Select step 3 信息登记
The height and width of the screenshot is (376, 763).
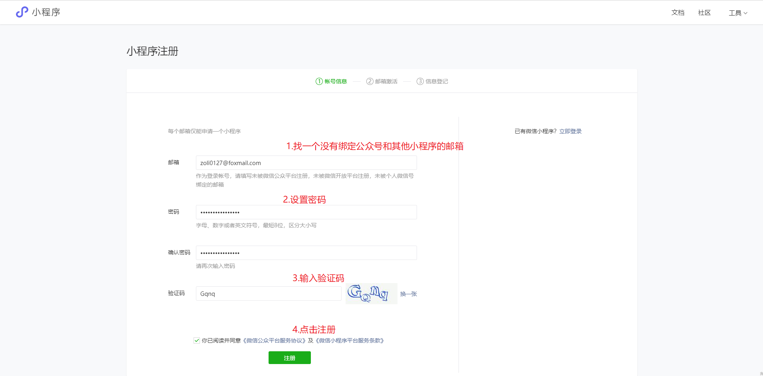pyautogui.click(x=432, y=81)
